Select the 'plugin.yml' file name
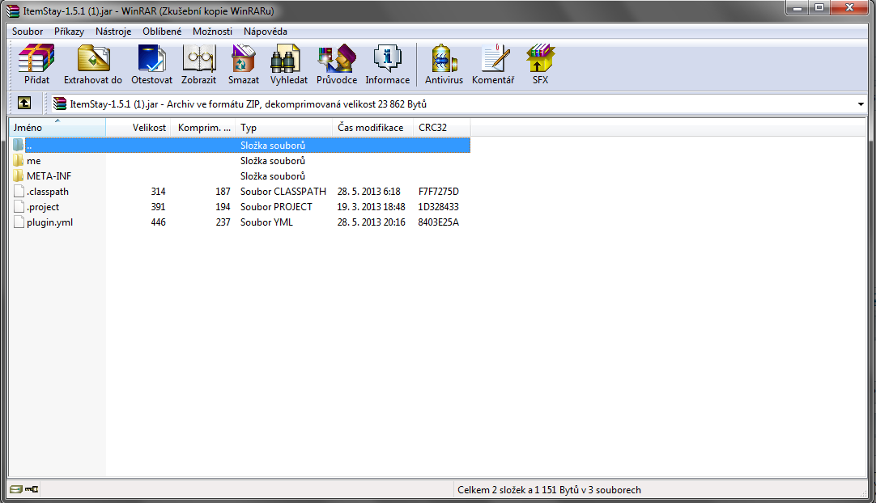Image resolution: width=876 pixels, height=503 pixels. [49, 222]
